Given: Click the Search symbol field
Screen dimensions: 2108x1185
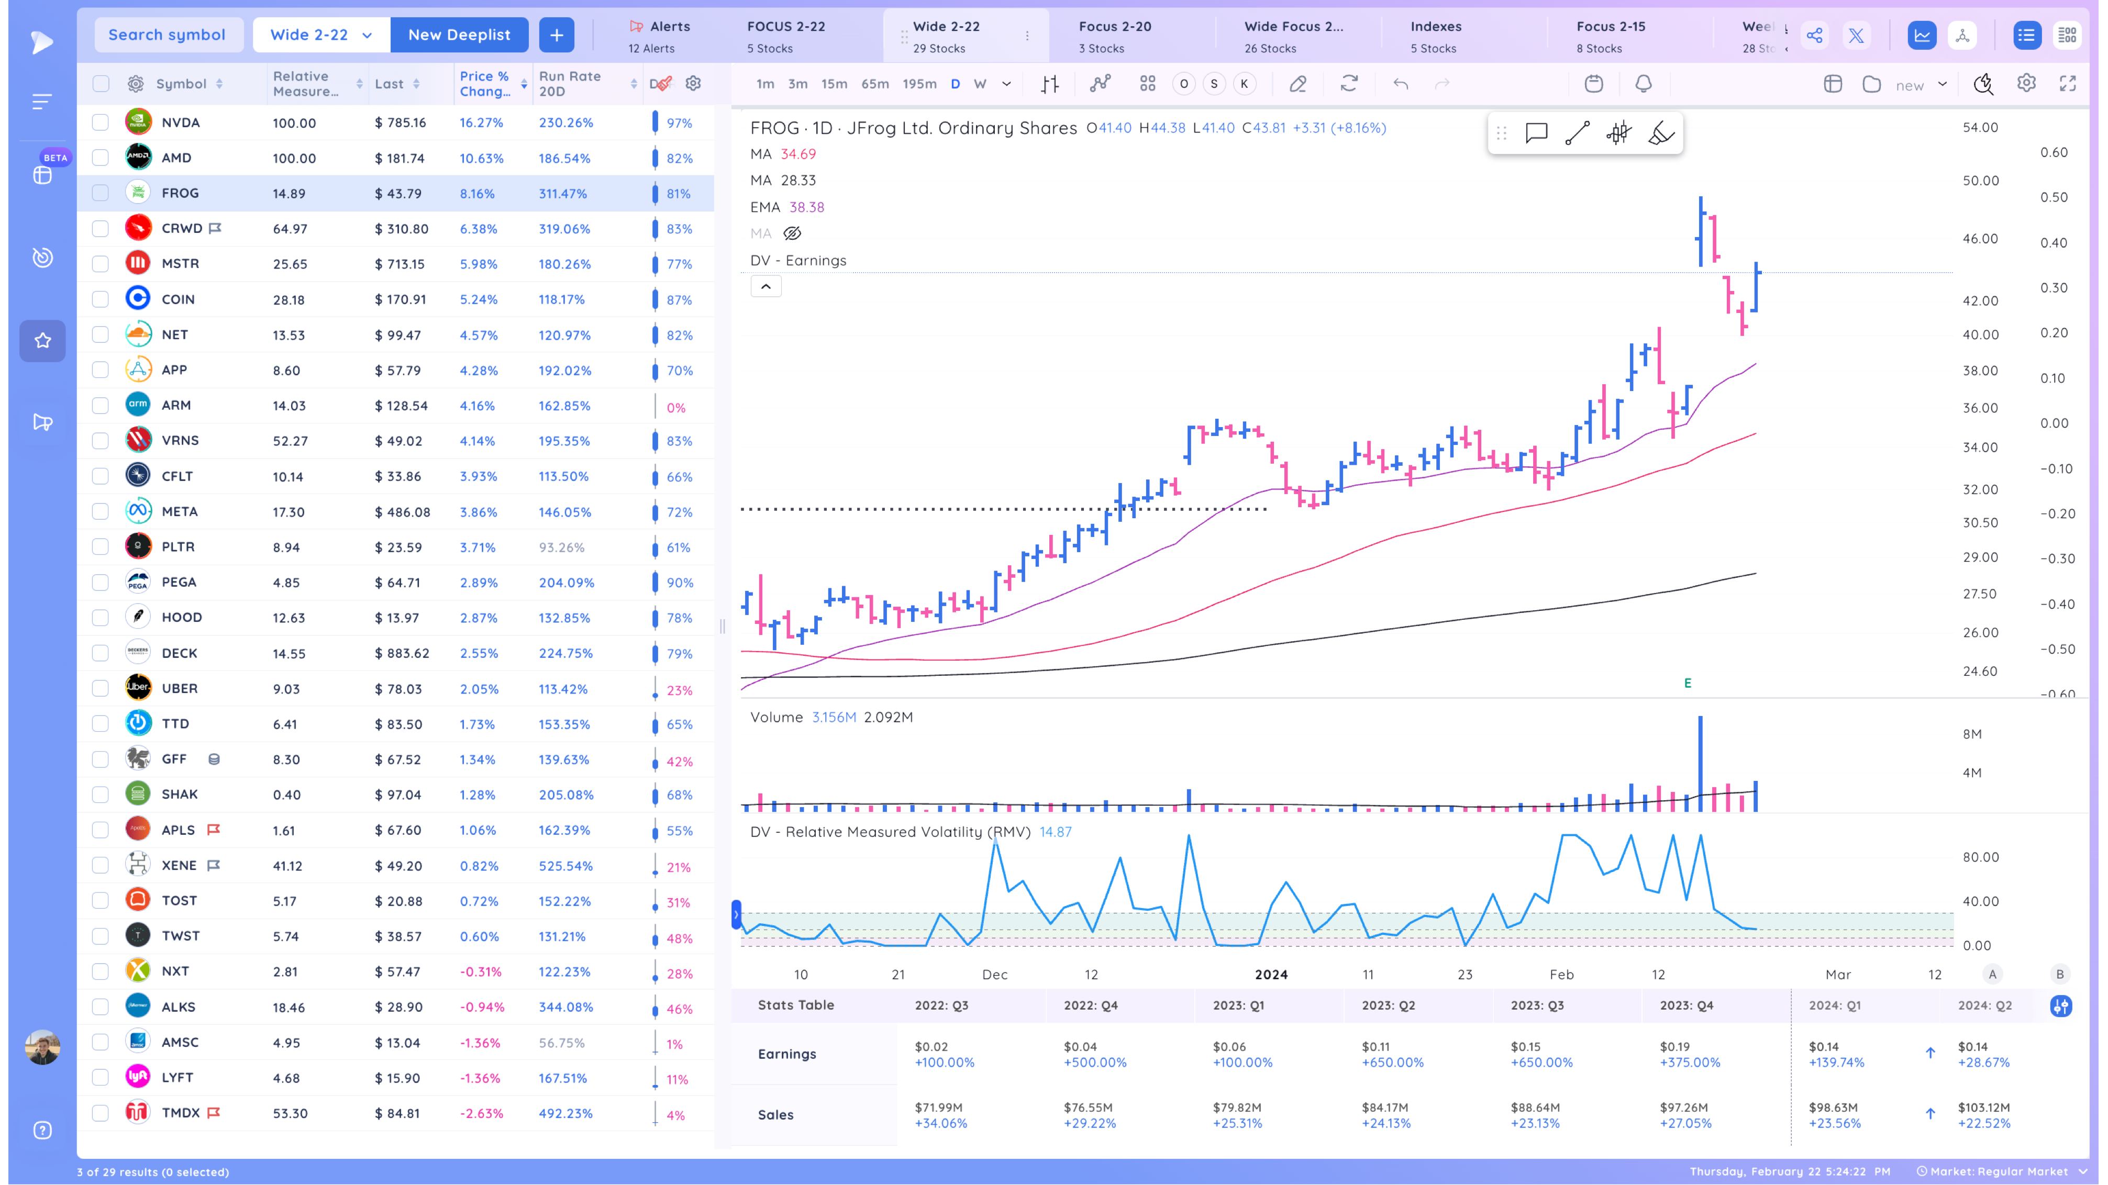Looking at the screenshot, I should tap(168, 35).
